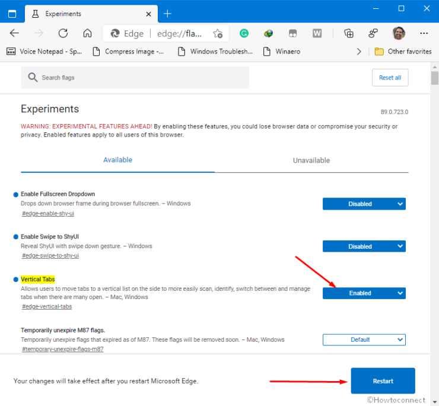This screenshot has height=406, width=439.
Task: Click the gray ghost-like extension icon
Action: tap(292, 34)
